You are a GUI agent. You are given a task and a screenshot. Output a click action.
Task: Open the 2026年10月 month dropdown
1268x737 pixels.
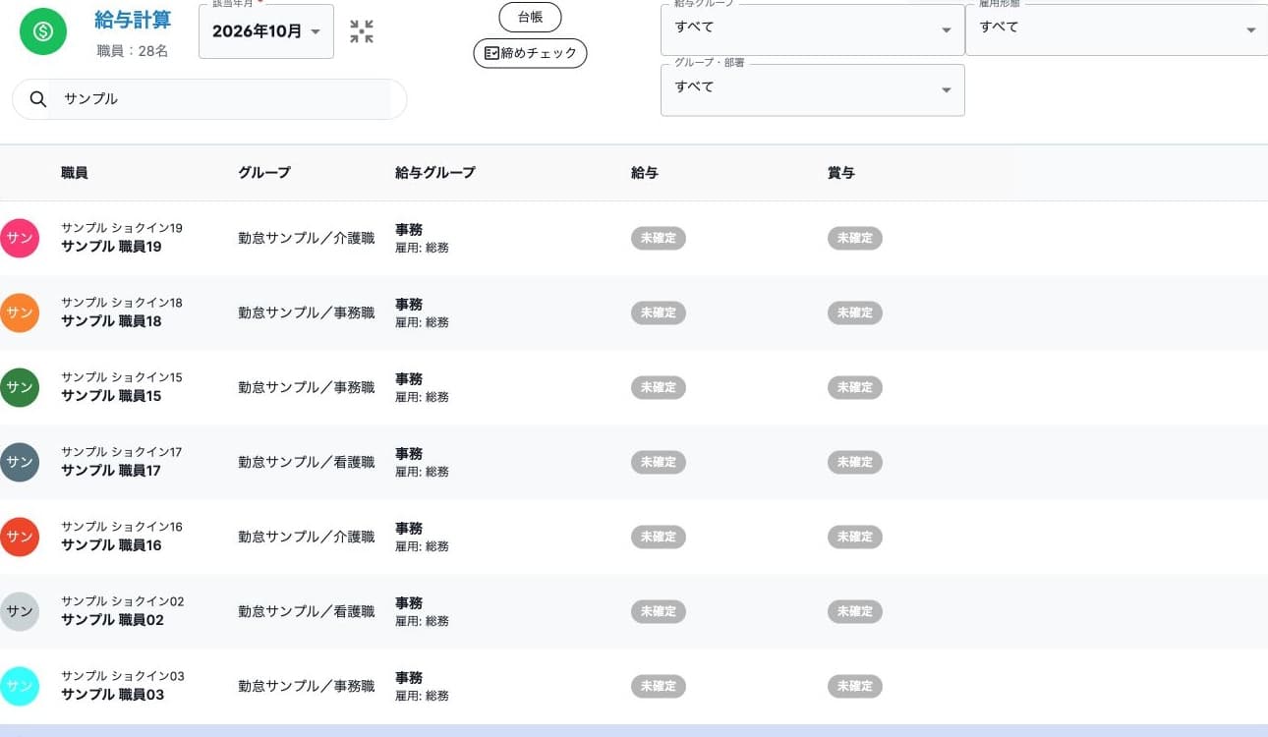coord(266,31)
